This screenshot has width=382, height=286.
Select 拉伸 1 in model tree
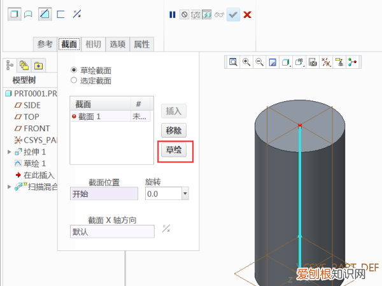[30, 152]
